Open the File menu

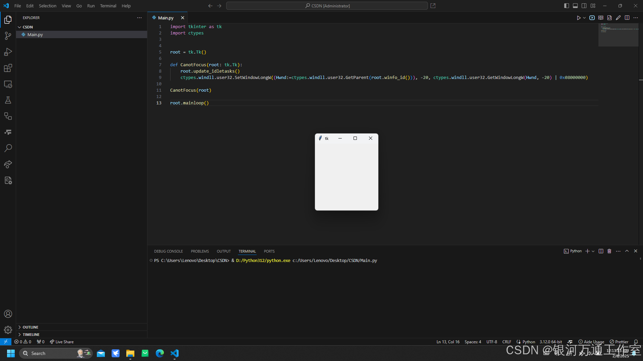pos(18,6)
